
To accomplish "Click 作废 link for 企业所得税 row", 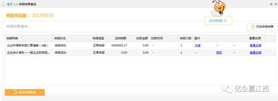I will point(197,45).
